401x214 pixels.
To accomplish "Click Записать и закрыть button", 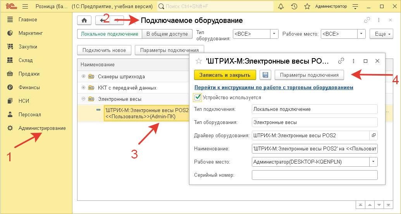I will point(225,75).
